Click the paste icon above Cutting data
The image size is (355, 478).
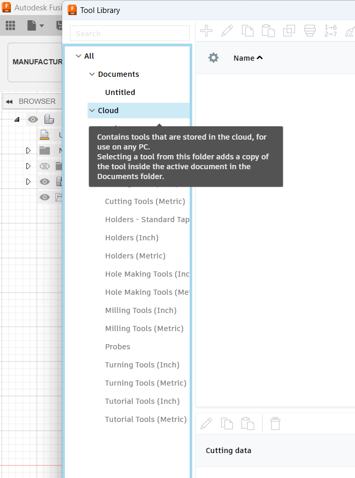pyautogui.click(x=248, y=424)
